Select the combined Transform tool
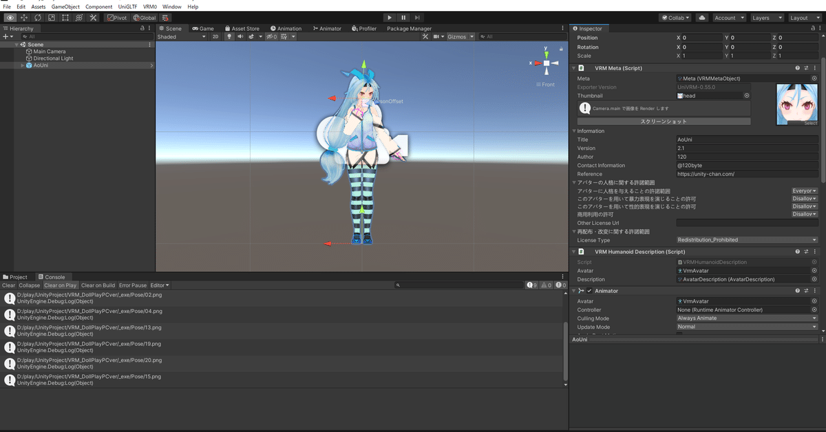826x432 pixels. [79, 17]
